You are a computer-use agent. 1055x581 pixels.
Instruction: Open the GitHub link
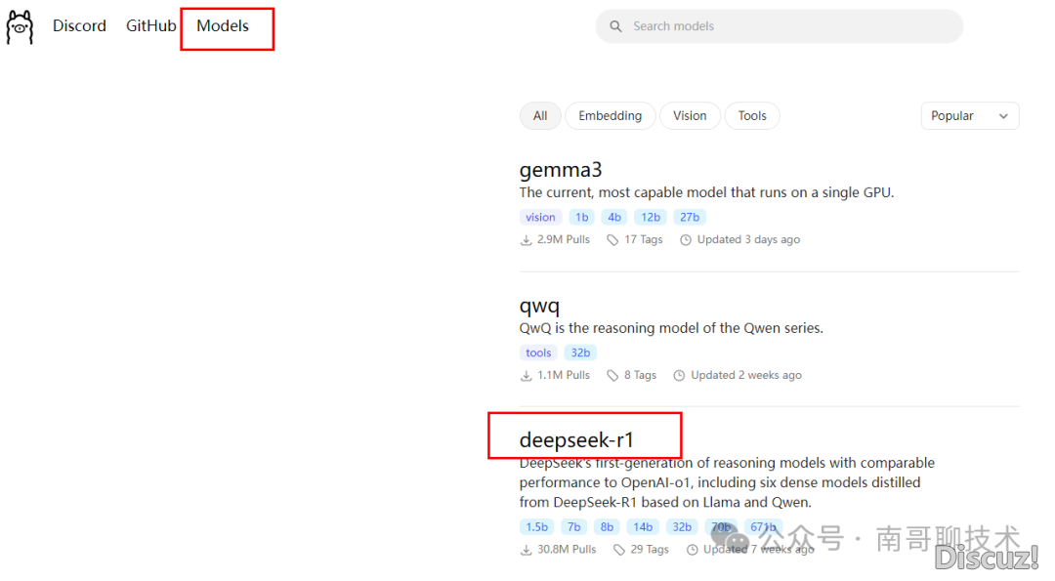coord(150,26)
